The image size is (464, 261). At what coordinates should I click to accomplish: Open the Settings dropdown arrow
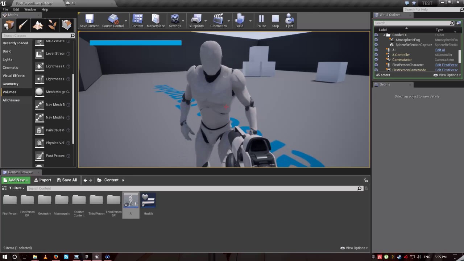click(183, 21)
